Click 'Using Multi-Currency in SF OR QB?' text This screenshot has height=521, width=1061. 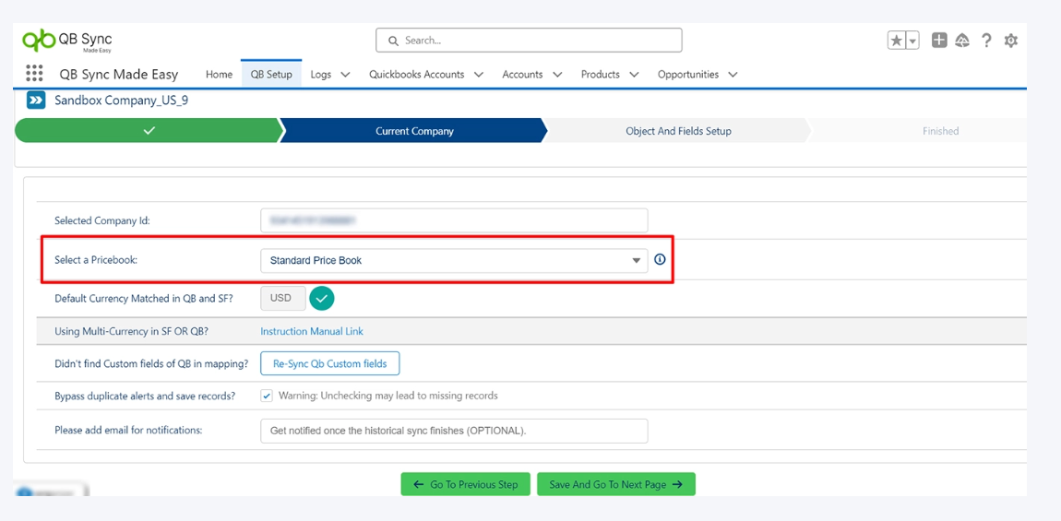[133, 332]
